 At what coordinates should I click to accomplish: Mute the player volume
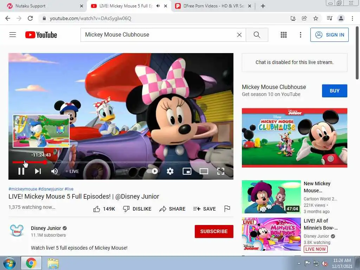[54, 171]
